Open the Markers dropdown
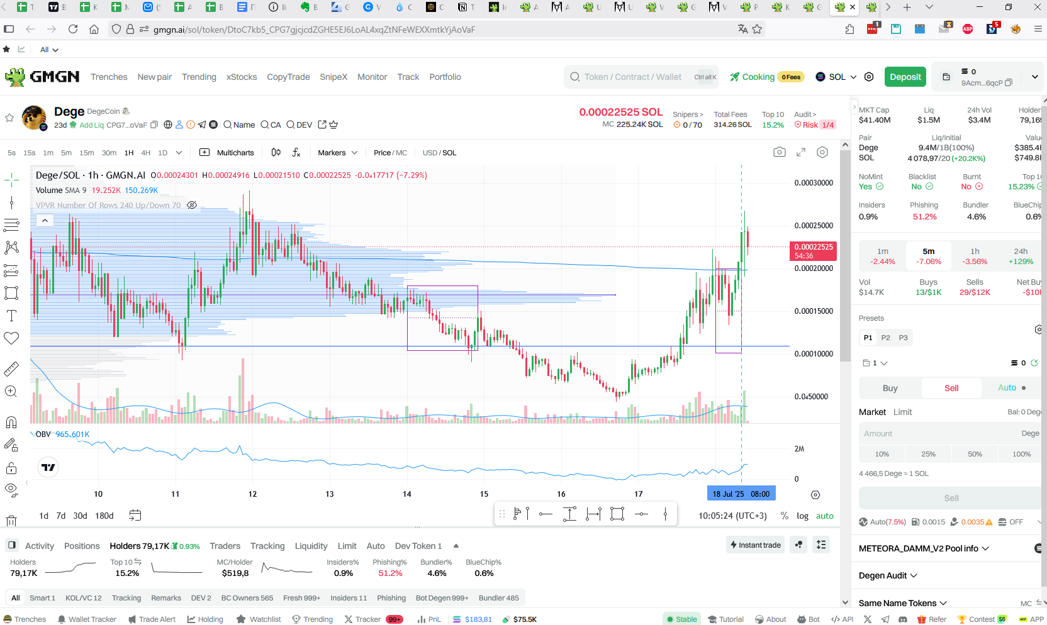The width and height of the screenshot is (1047, 625). [337, 153]
